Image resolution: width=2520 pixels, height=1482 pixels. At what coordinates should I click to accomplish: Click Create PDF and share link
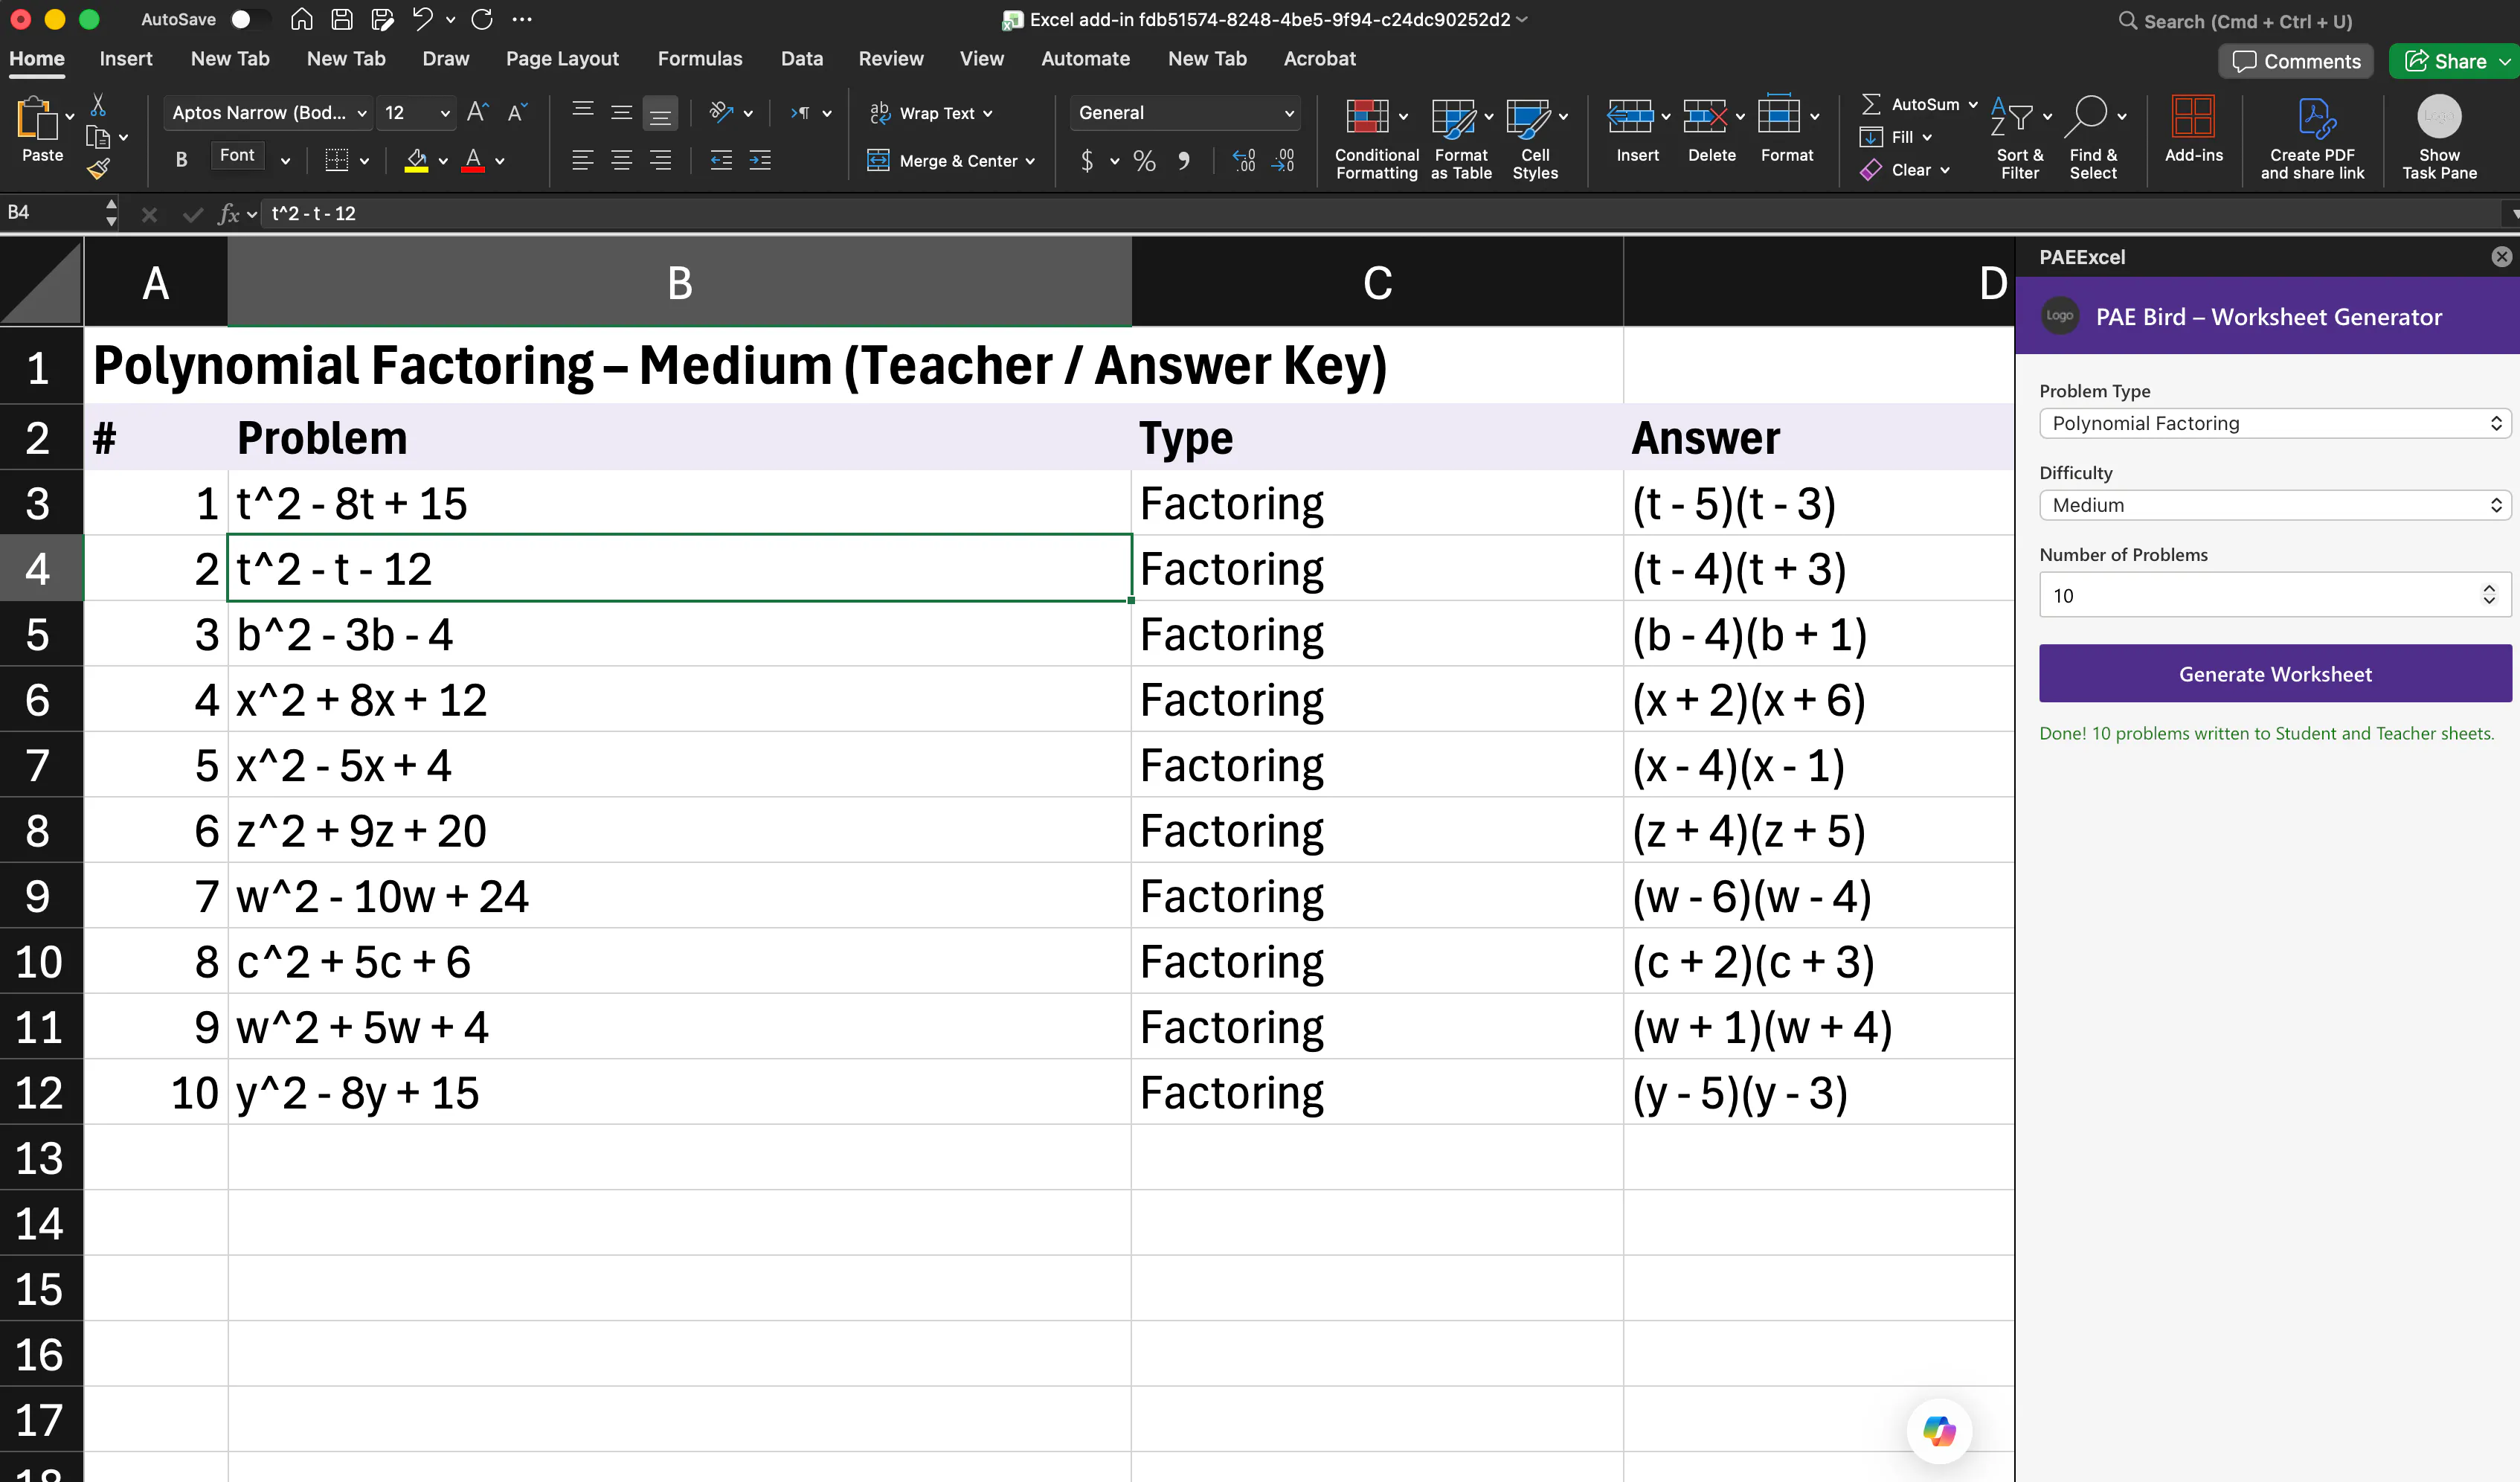click(x=2312, y=139)
